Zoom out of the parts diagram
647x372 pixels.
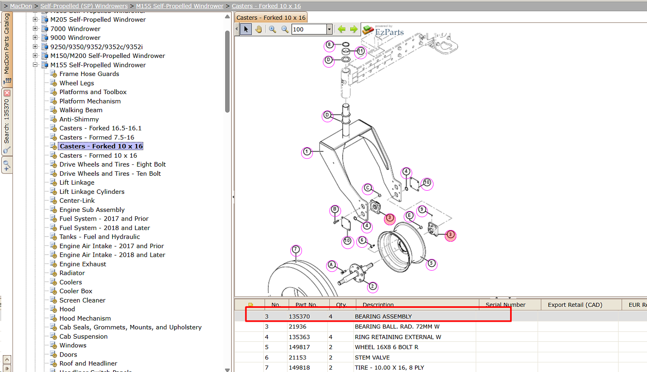pos(285,29)
